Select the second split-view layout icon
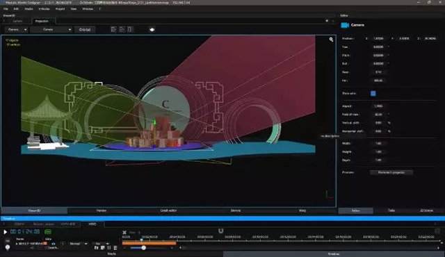This screenshot has height=257, width=445. click(x=122, y=29)
